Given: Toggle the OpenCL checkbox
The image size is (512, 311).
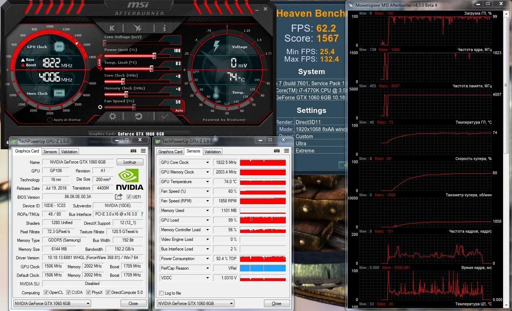Looking at the screenshot, I should click(x=46, y=292).
